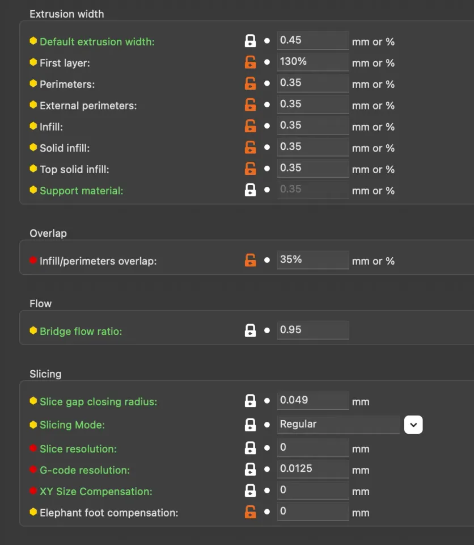Screen dimensions: 474x545
Task: Click the orange lock beside External perimeters
Action: [x=250, y=105]
